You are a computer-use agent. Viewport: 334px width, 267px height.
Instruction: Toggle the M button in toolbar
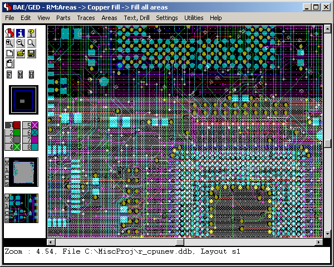(x=20, y=75)
